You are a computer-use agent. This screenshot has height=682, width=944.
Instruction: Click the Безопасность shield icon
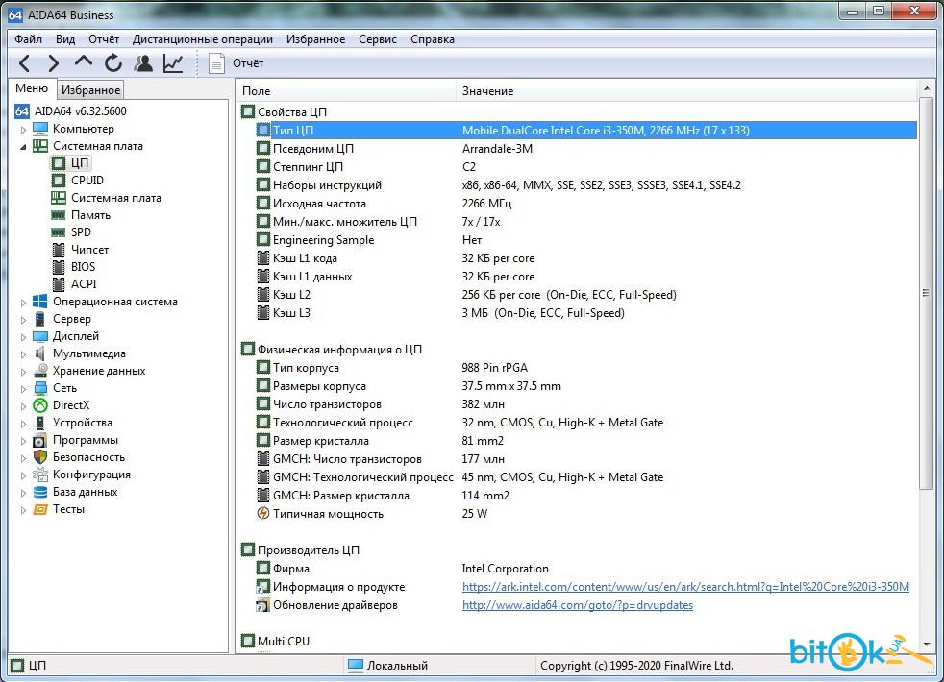pyautogui.click(x=40, y=457)
